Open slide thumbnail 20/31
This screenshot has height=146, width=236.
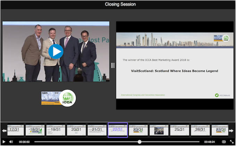(76, 130)
